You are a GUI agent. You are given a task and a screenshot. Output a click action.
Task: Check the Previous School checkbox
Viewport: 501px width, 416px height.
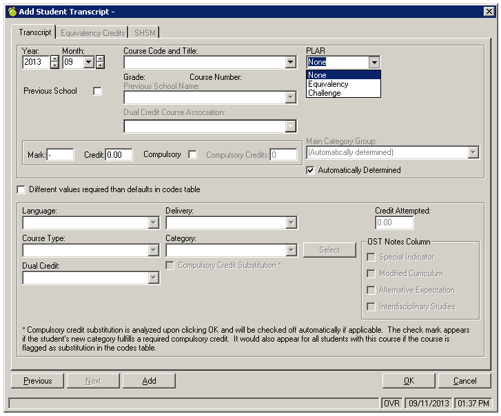[x=97, y=92]
